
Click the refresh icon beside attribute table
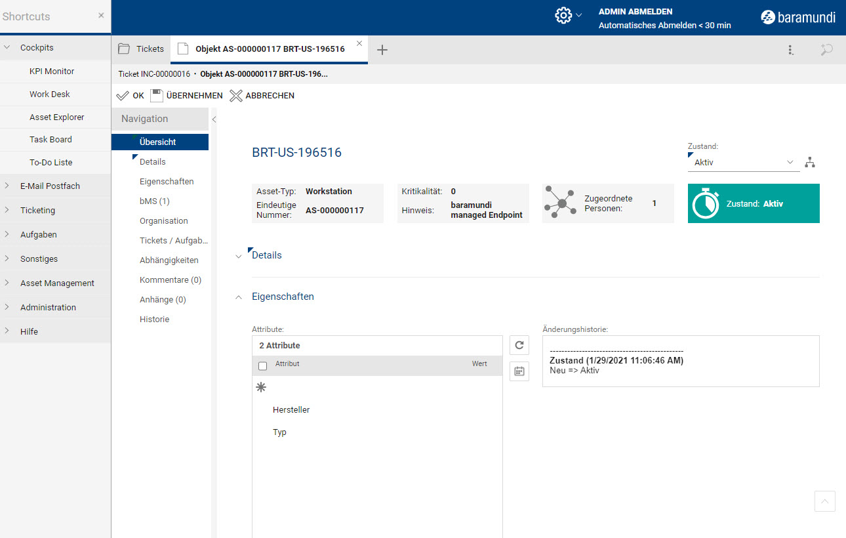(519, 345)
